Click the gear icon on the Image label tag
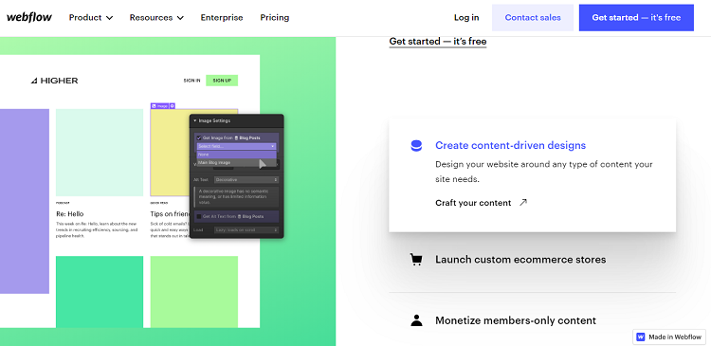711x346 pixels. [172, 105]
